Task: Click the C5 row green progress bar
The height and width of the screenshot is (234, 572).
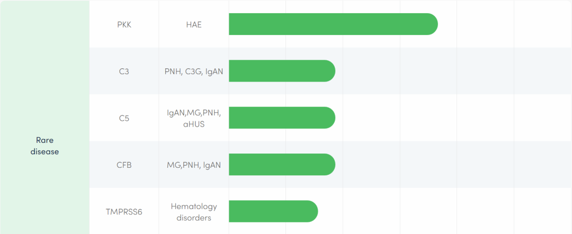Action: [281, 118]
